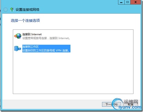This screenshot has width=143, height=112.
Task: Click the globe icon for 连接到 Internet
Action: 18,36
